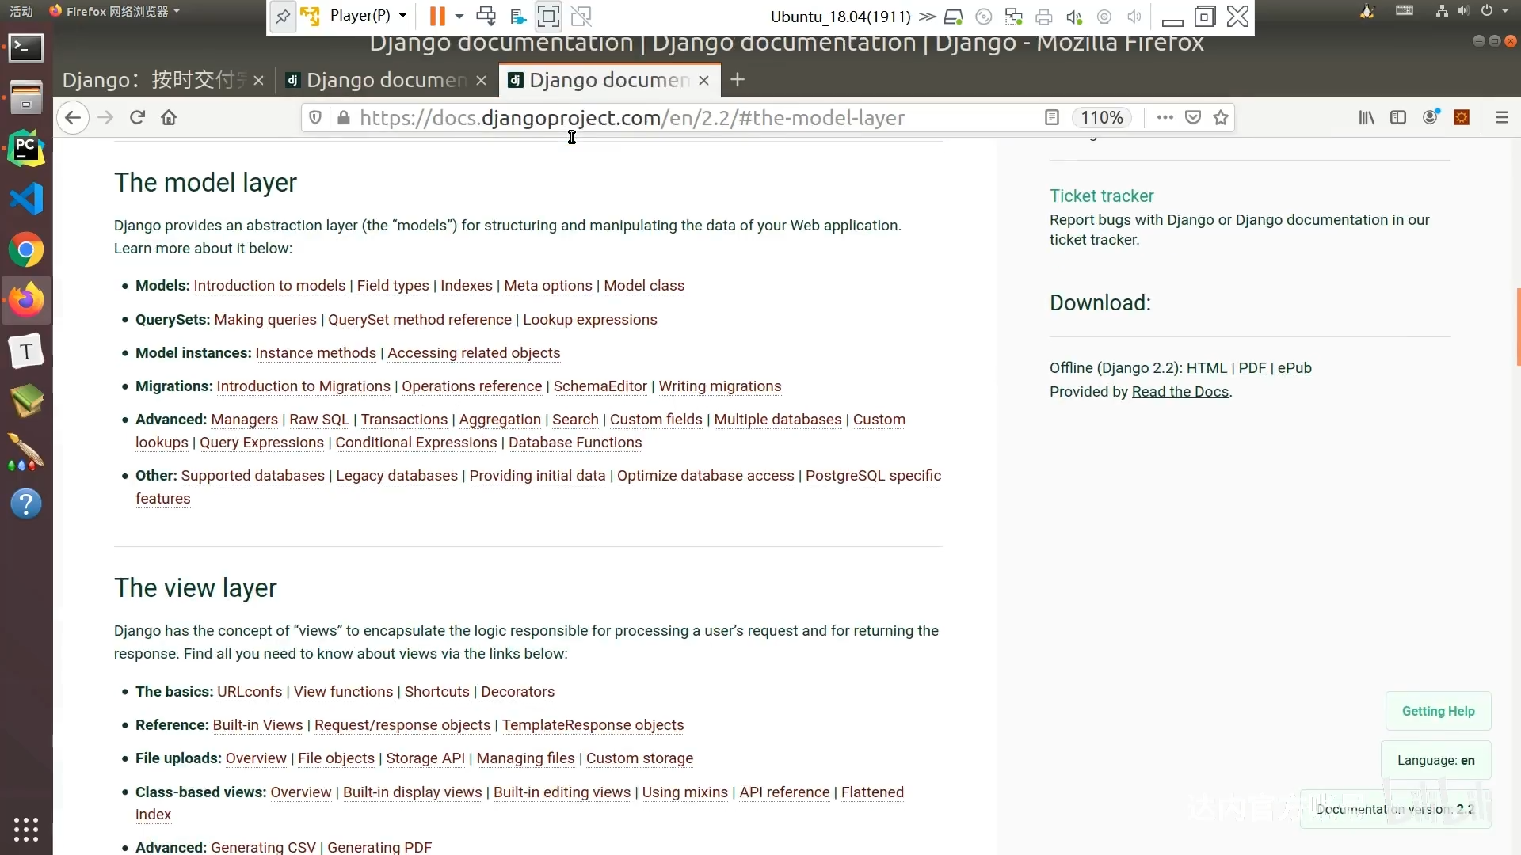Expand the Player(P) dropdown menu

tap(368, 16)
